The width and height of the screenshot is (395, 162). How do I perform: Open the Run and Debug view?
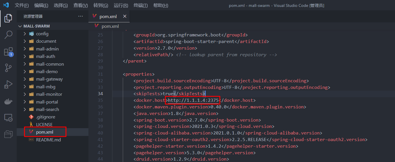[x=8, y=85]
